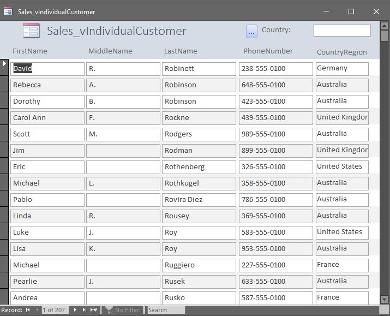Click the LastName field containing Rodgers

tap(199, 134)
